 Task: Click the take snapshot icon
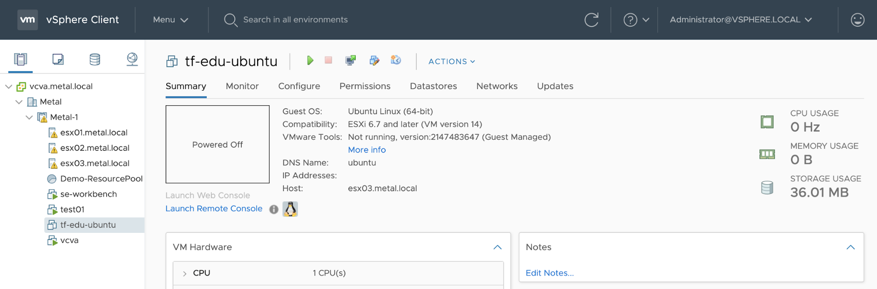point(396,60)
